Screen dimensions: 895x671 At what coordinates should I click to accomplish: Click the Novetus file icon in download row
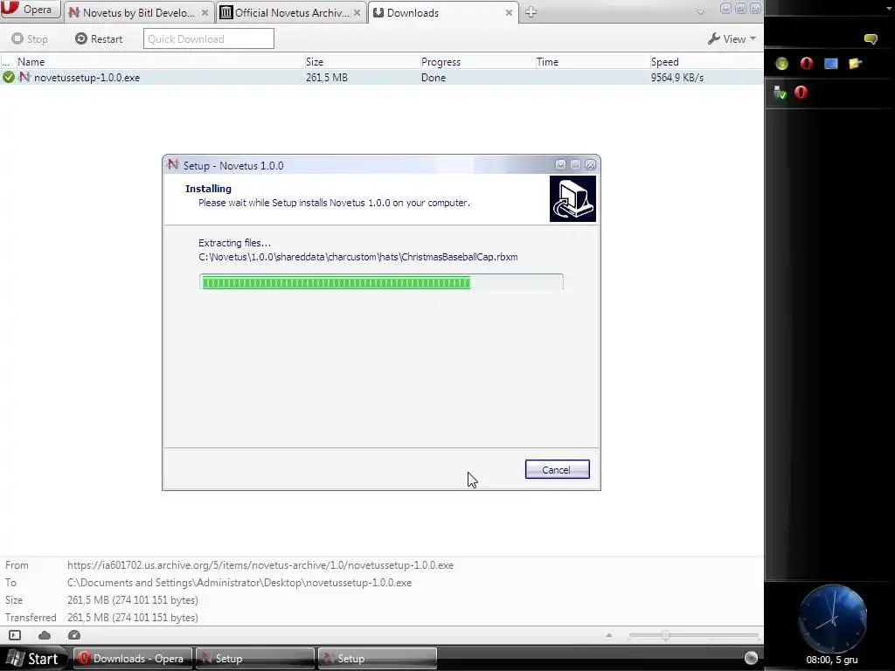(x=24, y=77)
